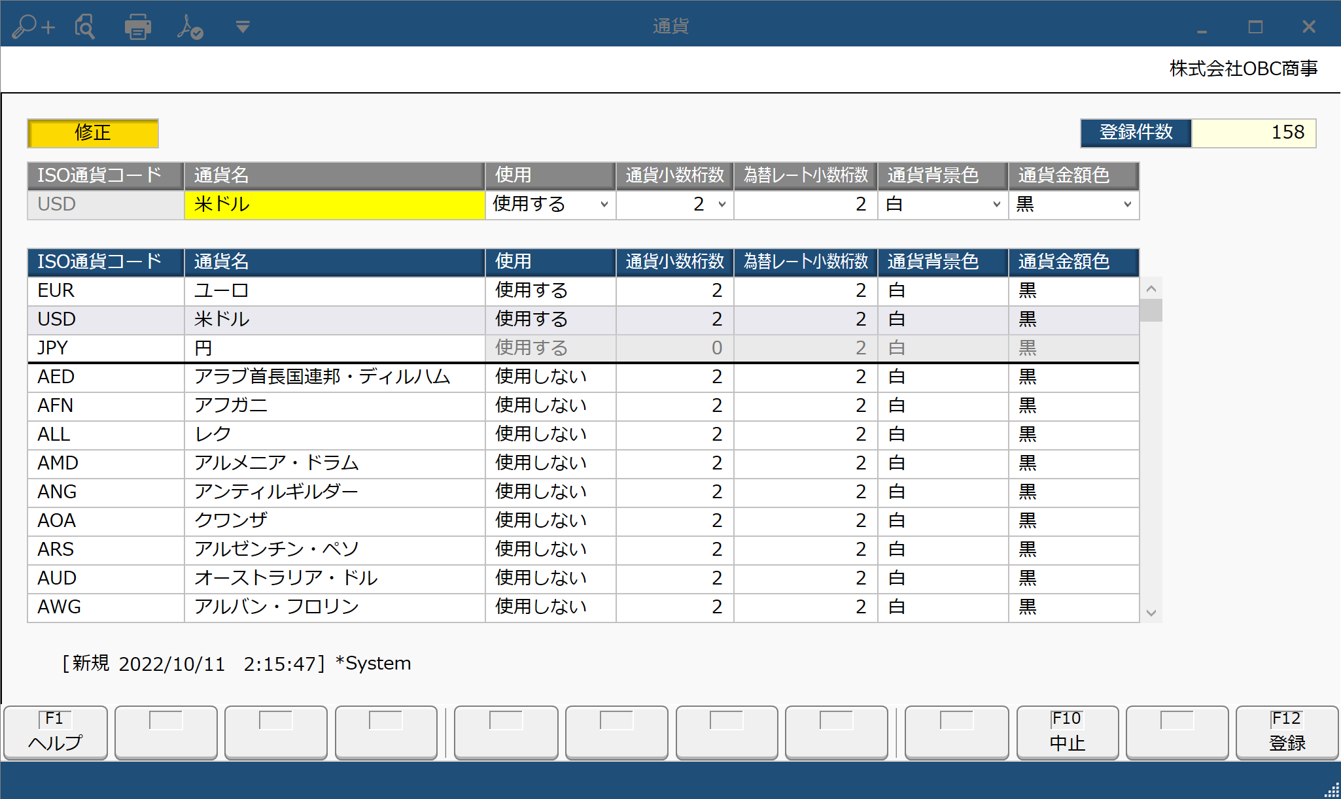The height and width of the screenshot is (799, 1341).
Task: Click the クワンザ name cell
Action: pyautogui.click(x=335, y=521)
